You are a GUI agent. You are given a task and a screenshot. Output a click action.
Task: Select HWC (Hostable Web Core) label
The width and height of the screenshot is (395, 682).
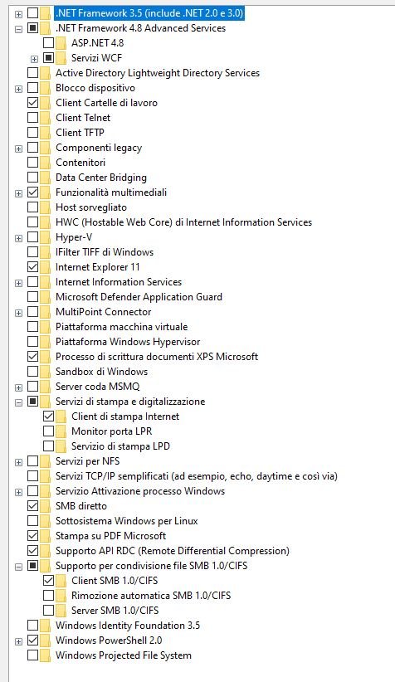(x=183, y=222)
